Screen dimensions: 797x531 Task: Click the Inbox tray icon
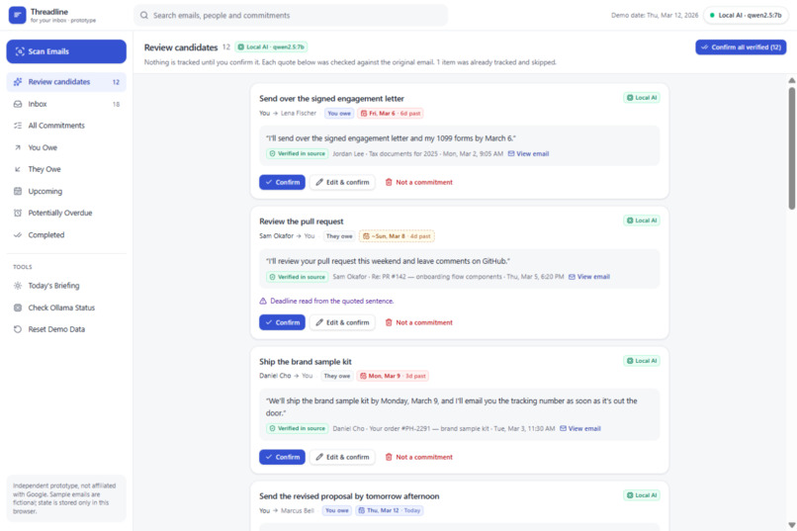click(x=18, y=104)
